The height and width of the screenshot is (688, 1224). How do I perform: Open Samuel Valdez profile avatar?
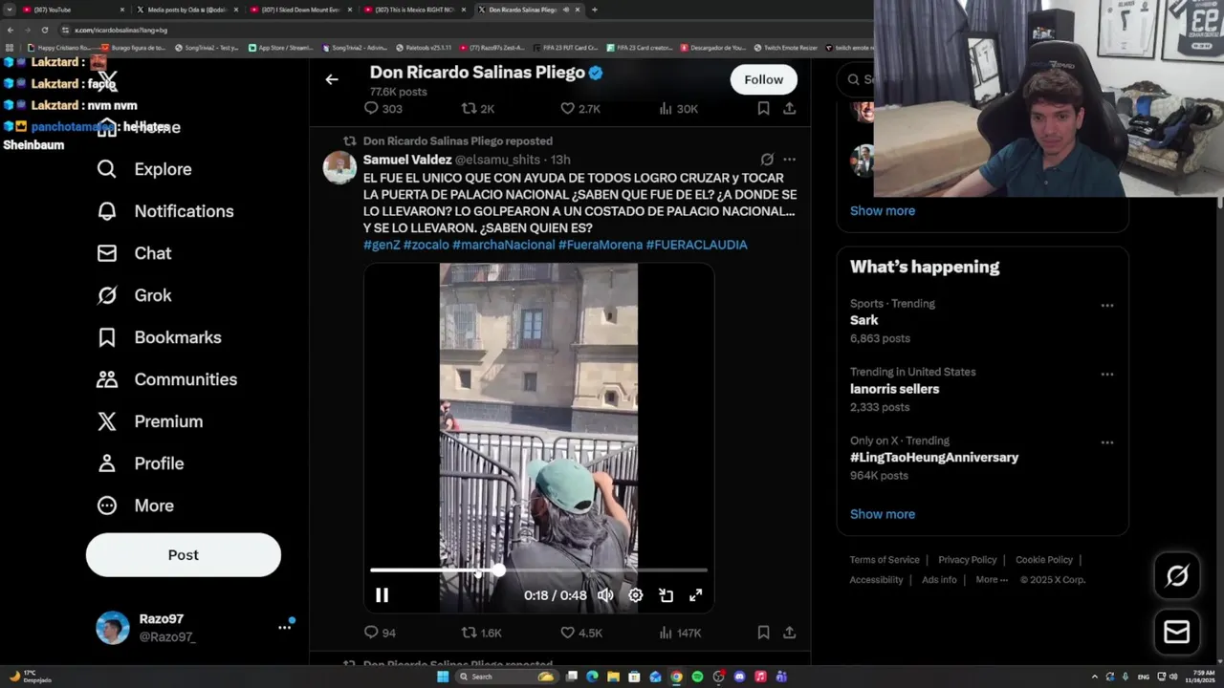339,167
